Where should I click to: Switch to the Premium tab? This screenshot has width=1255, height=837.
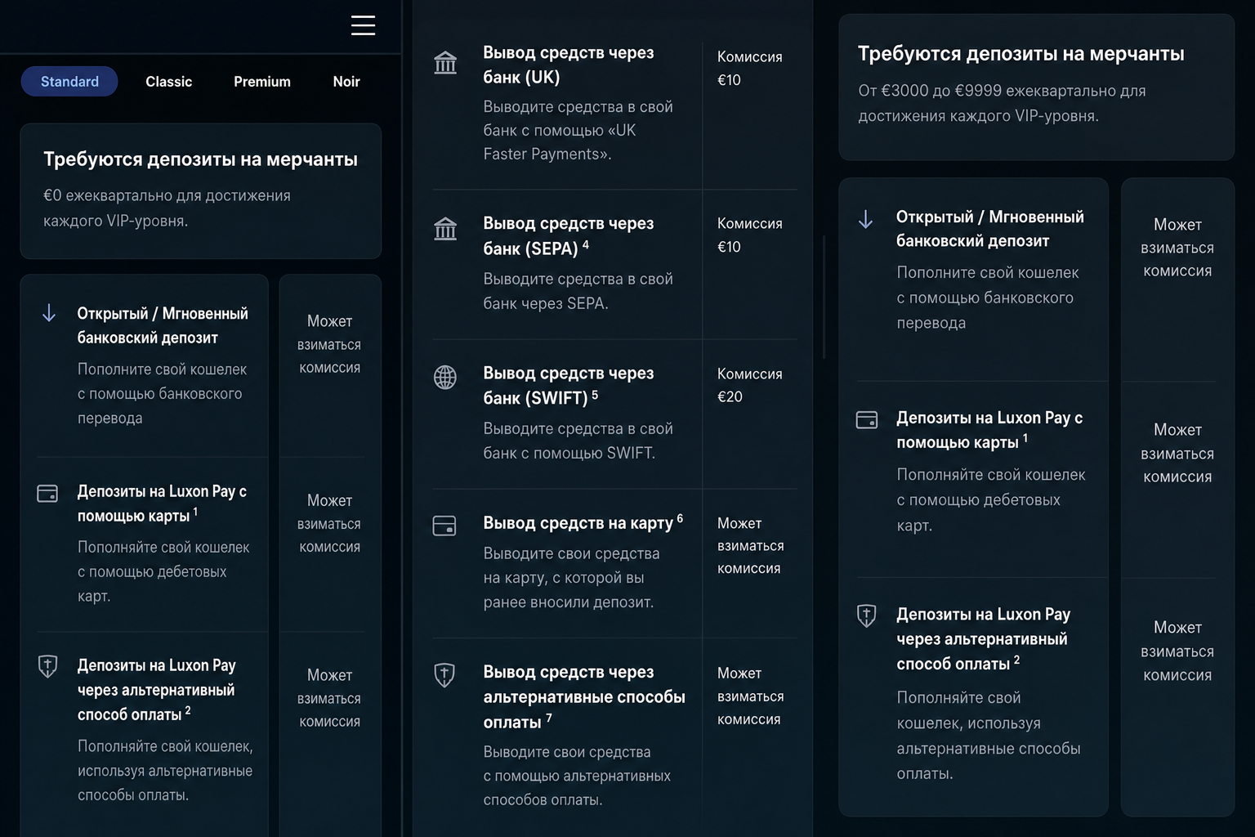pos(262,82)
